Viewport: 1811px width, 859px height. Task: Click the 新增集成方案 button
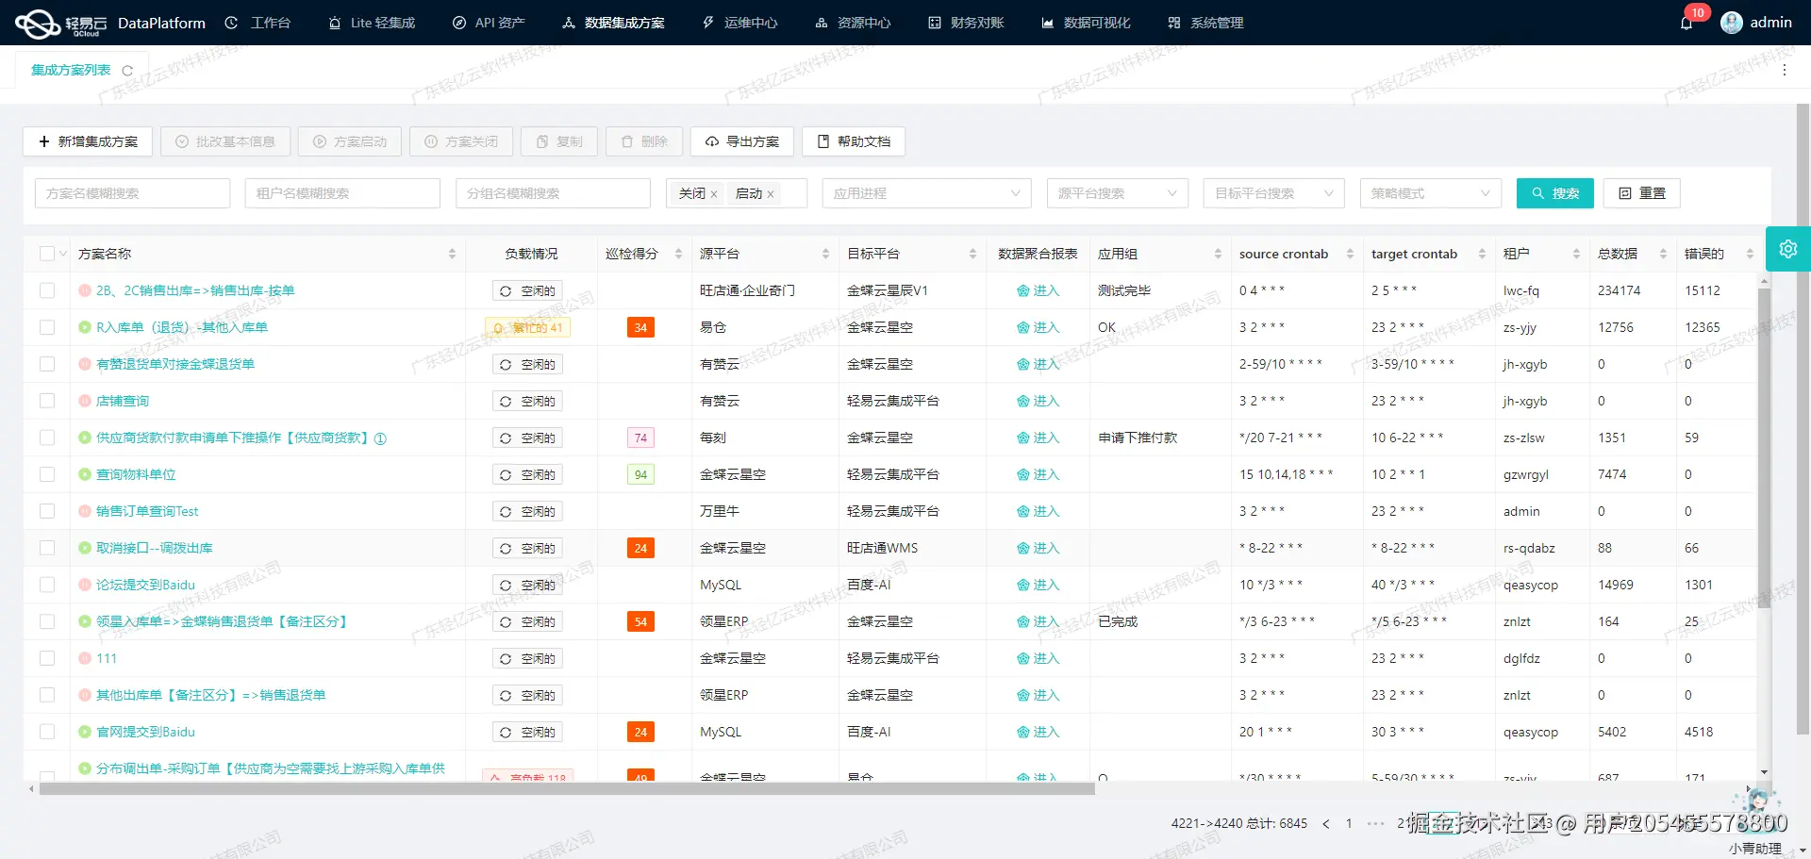point(88,141)
